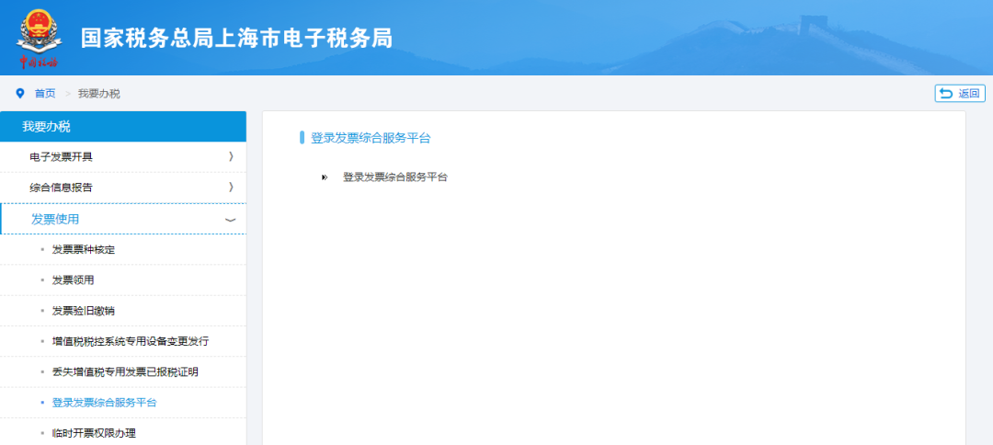
Task: Collapse the 发票使用 section chevron
Action: click(x=231, y=220)
